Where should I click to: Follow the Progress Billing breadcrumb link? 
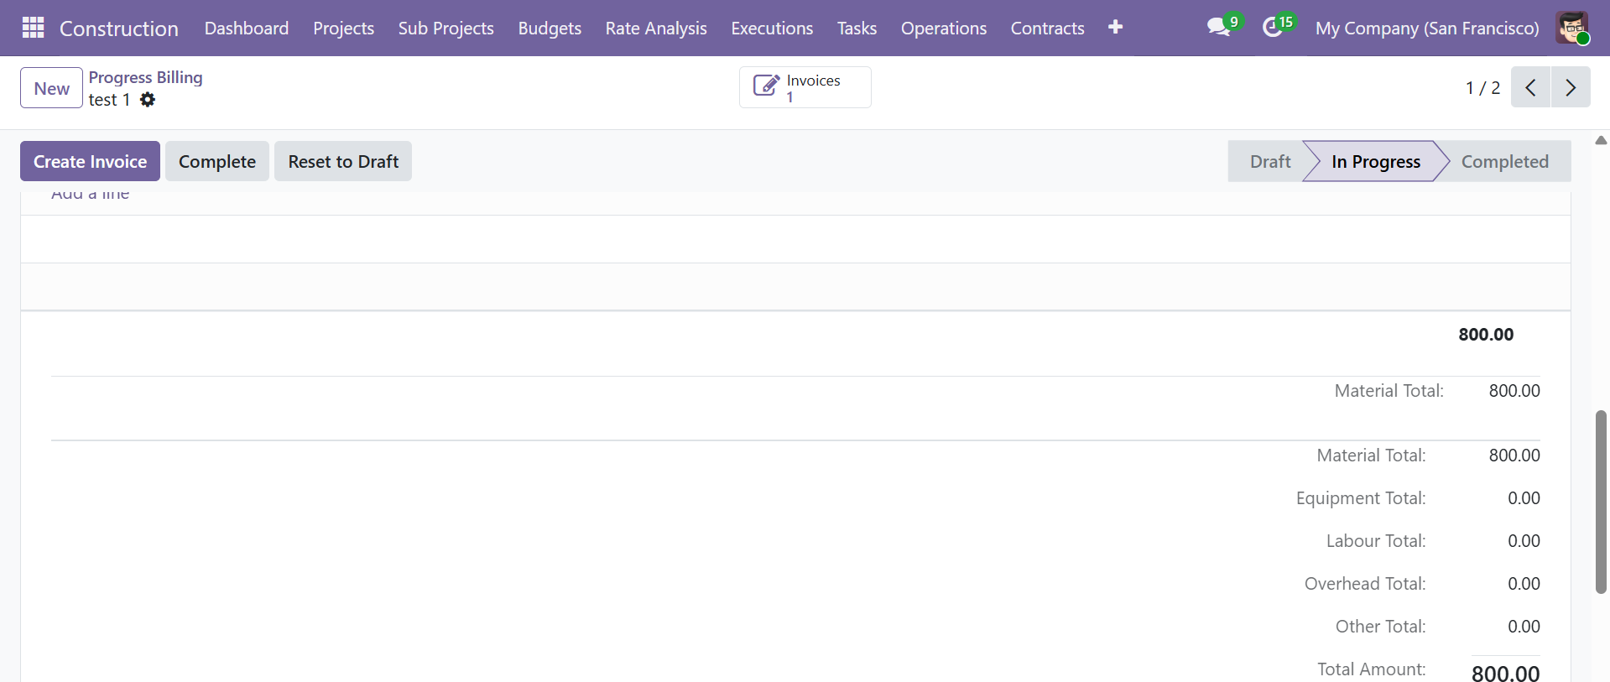(x=146, y=77)
